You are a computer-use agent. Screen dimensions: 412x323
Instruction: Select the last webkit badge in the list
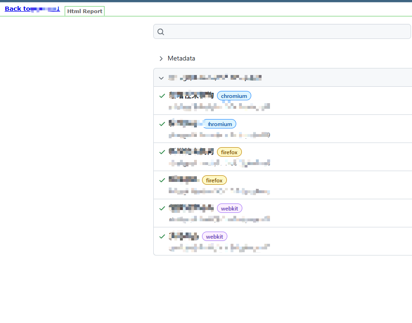tap(214, 237)
